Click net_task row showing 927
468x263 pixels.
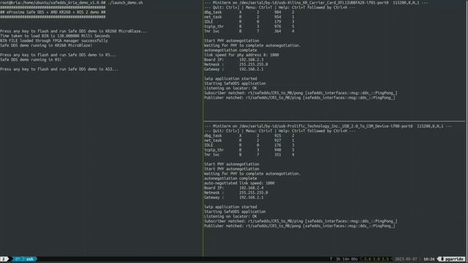249,140
